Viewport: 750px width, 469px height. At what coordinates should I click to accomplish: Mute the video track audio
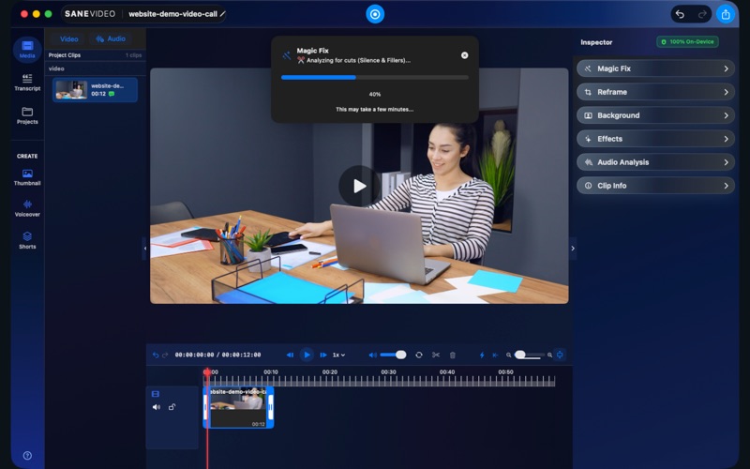point(156,407)
